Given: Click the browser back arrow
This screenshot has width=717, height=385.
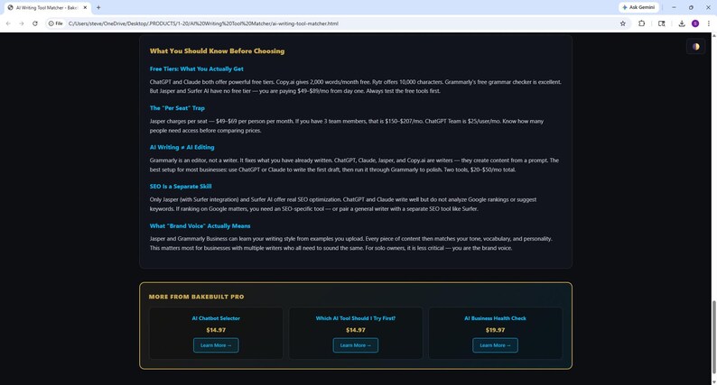Looking at the screenshot, I should pos(8,23).
